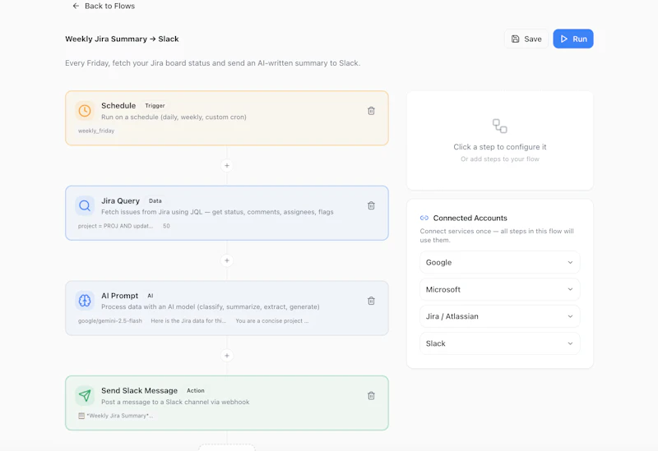This screenshot has height=451, width=658.
Task: Click the paper plane icon on Send Slack Message
Action: click(85, 396)
